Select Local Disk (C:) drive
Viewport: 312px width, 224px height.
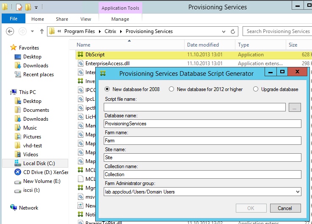click(39, 163)
